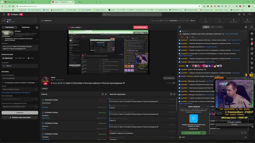Image resolution: width=255 pixels, height=143 pixels.
Task: Click the plus button at chat top right
Action: point(251,27)
